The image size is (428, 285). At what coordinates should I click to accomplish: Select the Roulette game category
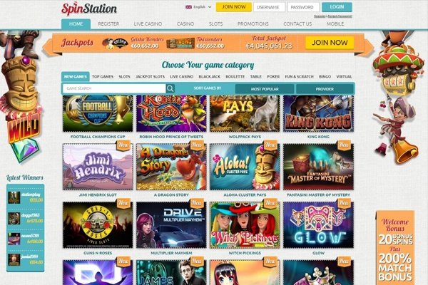235,77
